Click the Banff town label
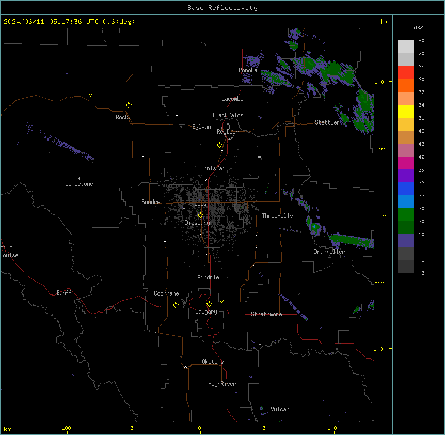 tap(64, 293)
